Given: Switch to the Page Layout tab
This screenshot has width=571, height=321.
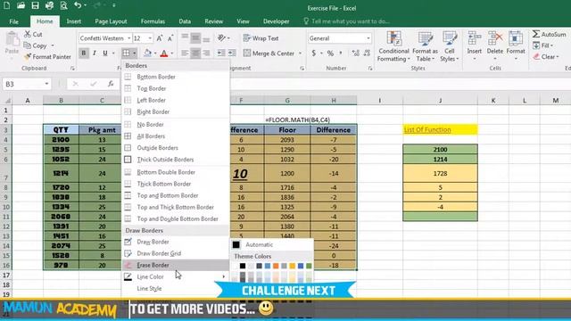Looking at the screenshot, I should pos(111,21).
